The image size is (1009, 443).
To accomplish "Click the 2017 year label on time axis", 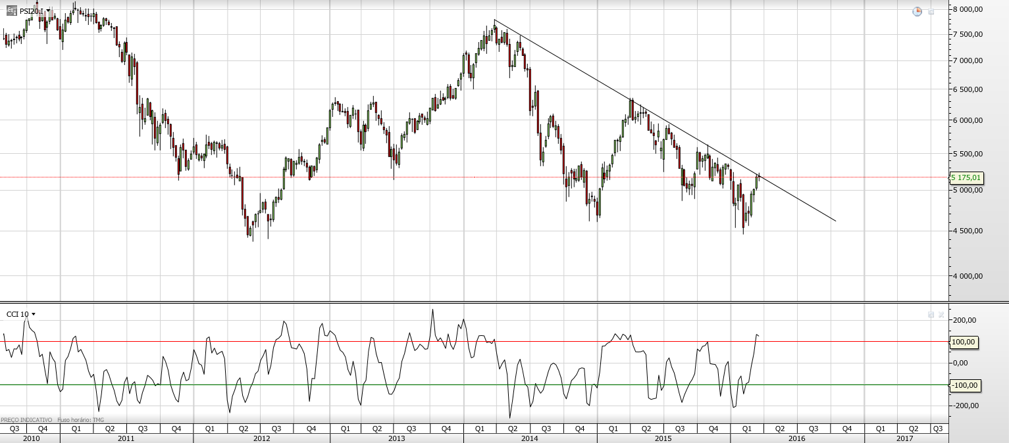I will click(x=905, y=438).
